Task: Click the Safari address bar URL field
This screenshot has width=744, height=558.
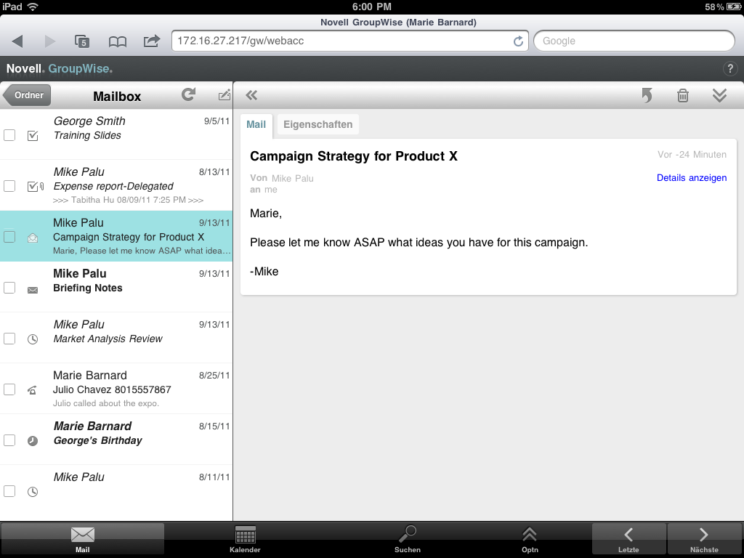Action: (x=349, y=41)
